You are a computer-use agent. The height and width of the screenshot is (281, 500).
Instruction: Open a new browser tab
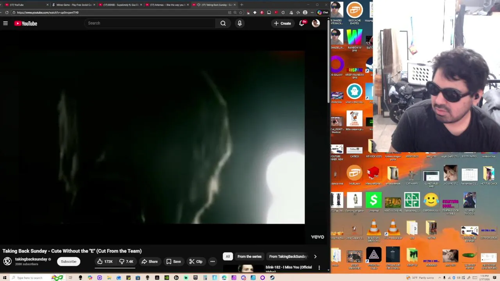pos(241,5)
